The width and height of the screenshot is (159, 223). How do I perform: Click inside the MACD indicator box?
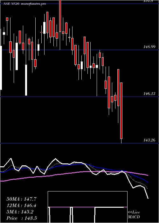coord(87,207)
